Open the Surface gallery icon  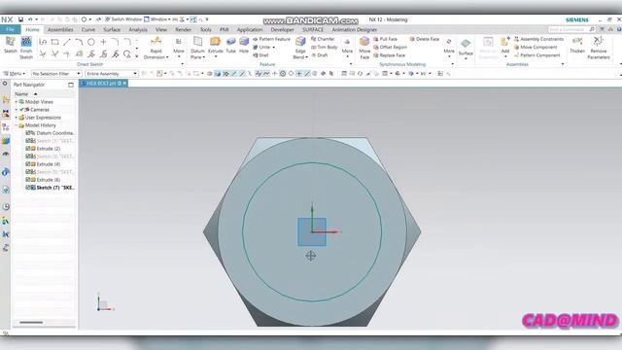pos(466,44)
